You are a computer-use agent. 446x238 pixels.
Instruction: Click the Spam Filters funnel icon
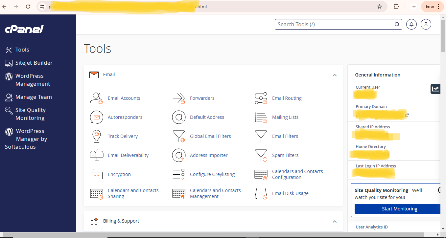coord(261,155)
